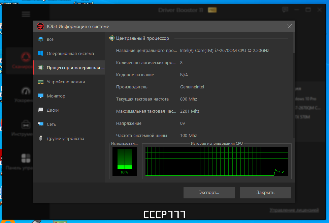329x223 pixels.
Task: Click the PRO badge in Driver Booster title
Action: tap(212, 10)
